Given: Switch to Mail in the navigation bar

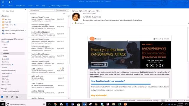Looking at the screenshot, I should [2, 97].
